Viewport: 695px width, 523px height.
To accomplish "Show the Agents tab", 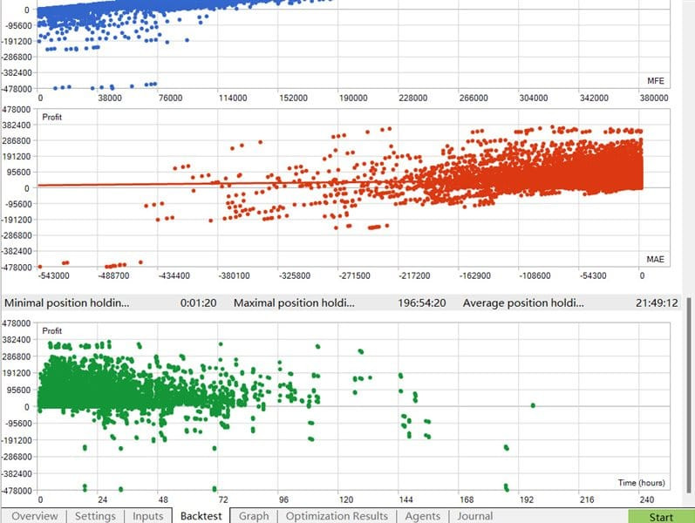I will pyautogui.click(x=422, y=516).
